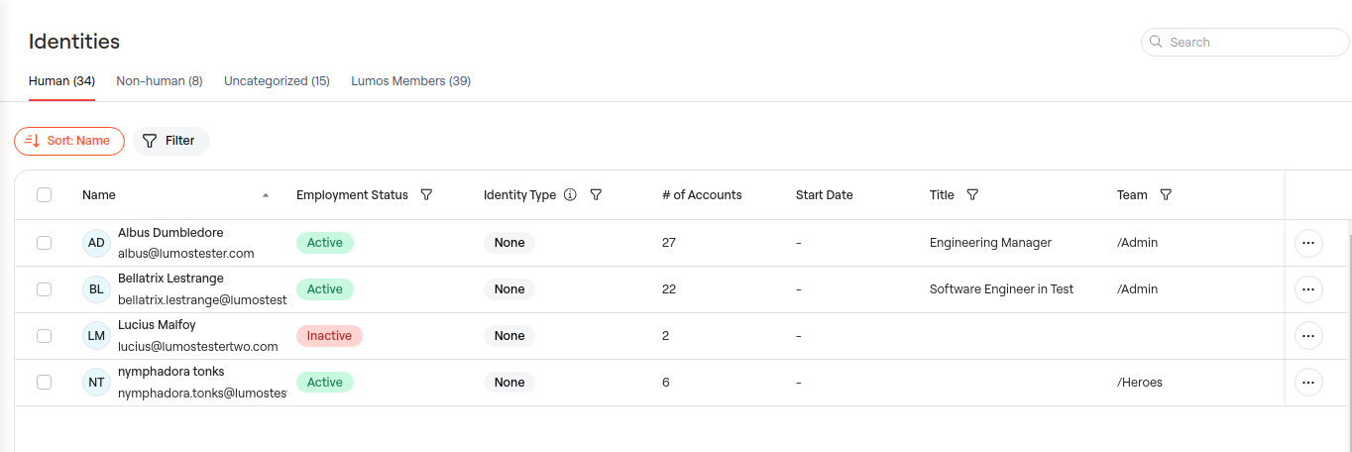Open more options for nymphadora tonks

click(x=1308, y=383)
